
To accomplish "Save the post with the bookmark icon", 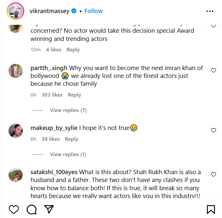I will point(211,209).
